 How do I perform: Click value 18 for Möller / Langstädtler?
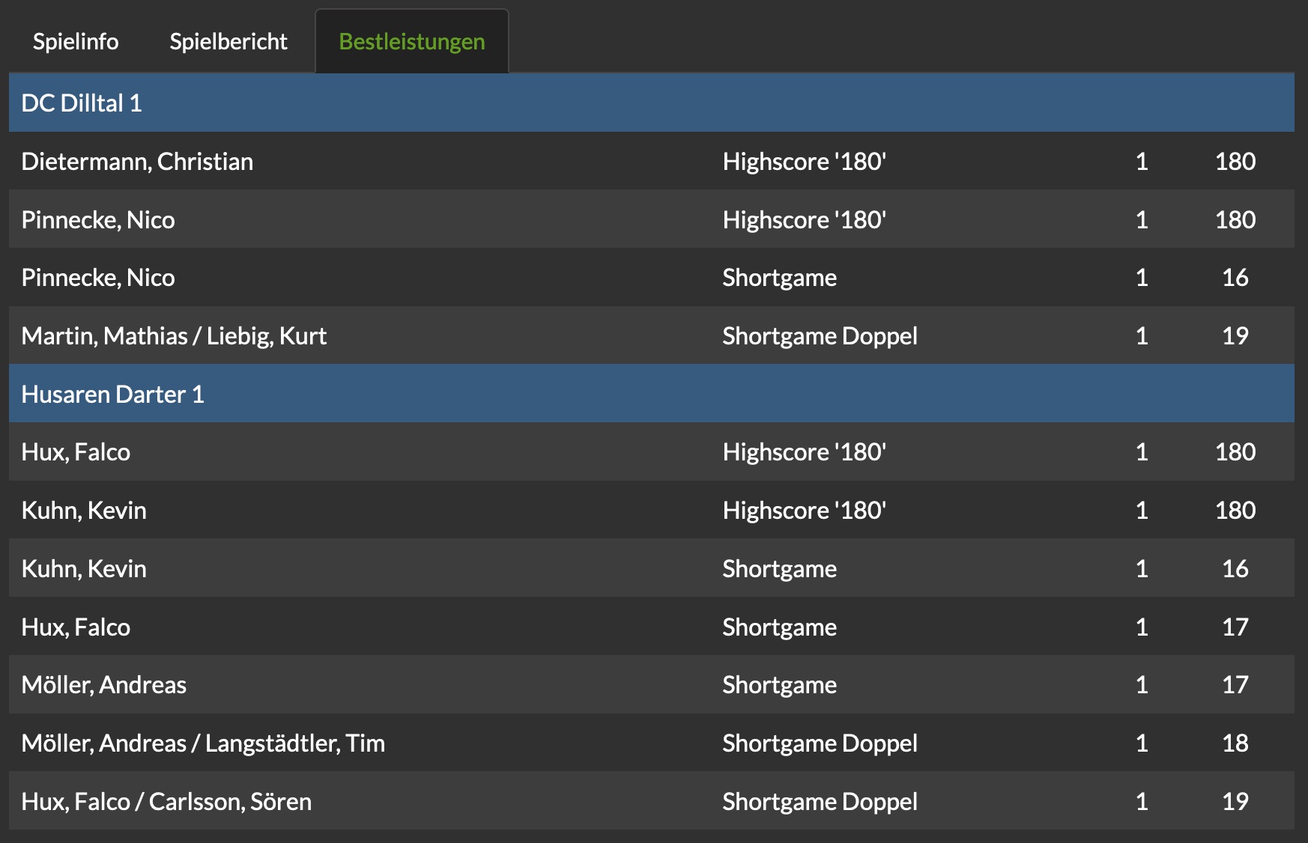pyautogui.click(x=1235, y=743)
